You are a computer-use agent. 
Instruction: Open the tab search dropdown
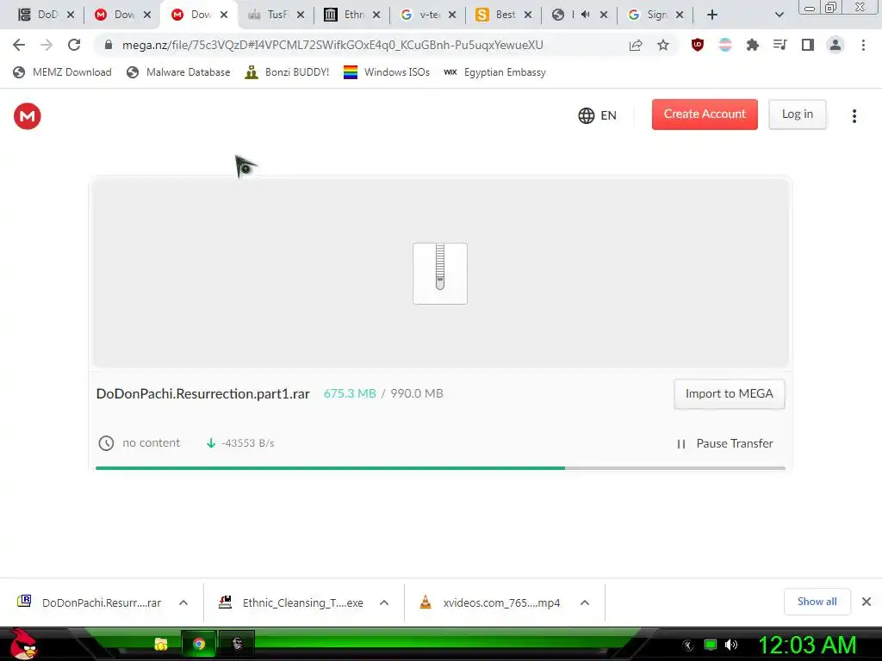pos(779,15)
